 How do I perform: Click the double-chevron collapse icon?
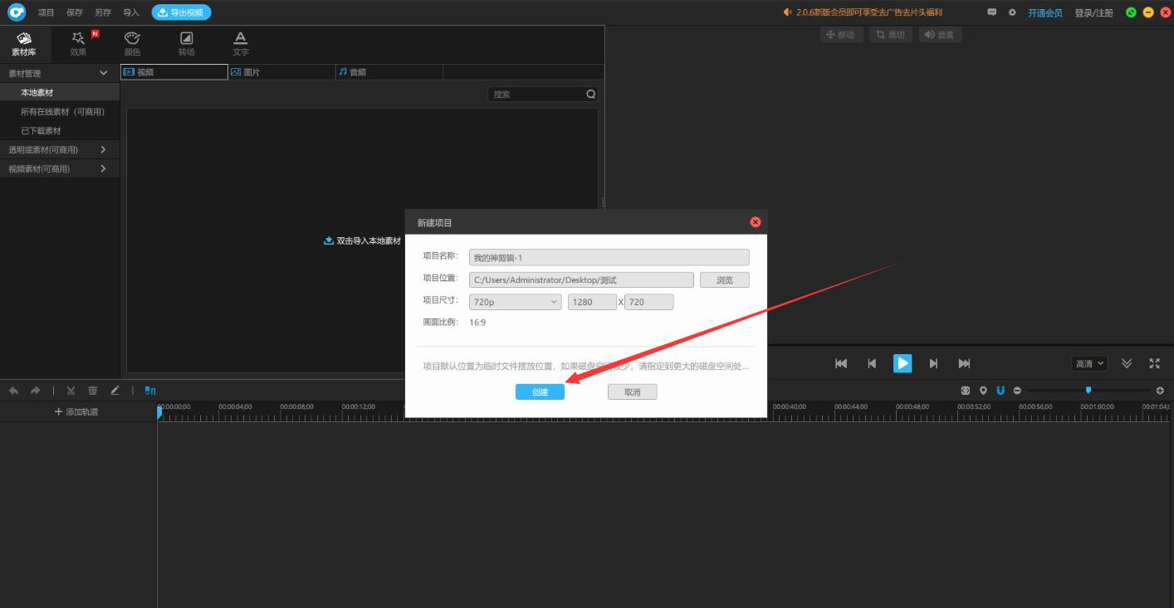click(1127, 363)
